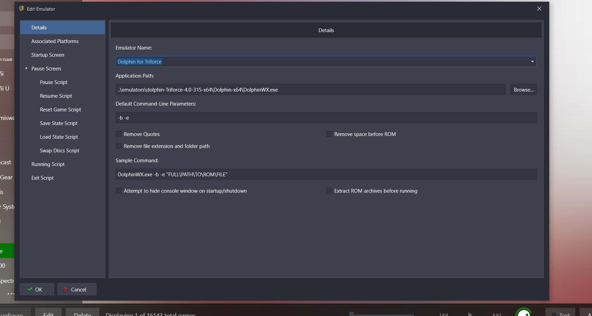Toggle Remove file extension and folder path

119,146
